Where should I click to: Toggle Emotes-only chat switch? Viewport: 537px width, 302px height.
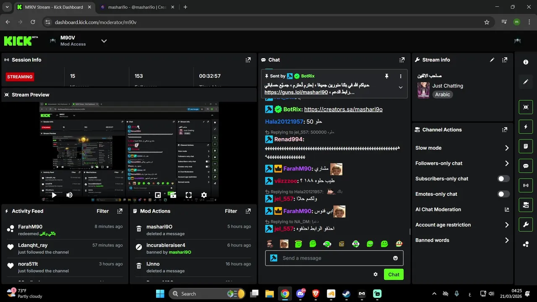[503, 194]
